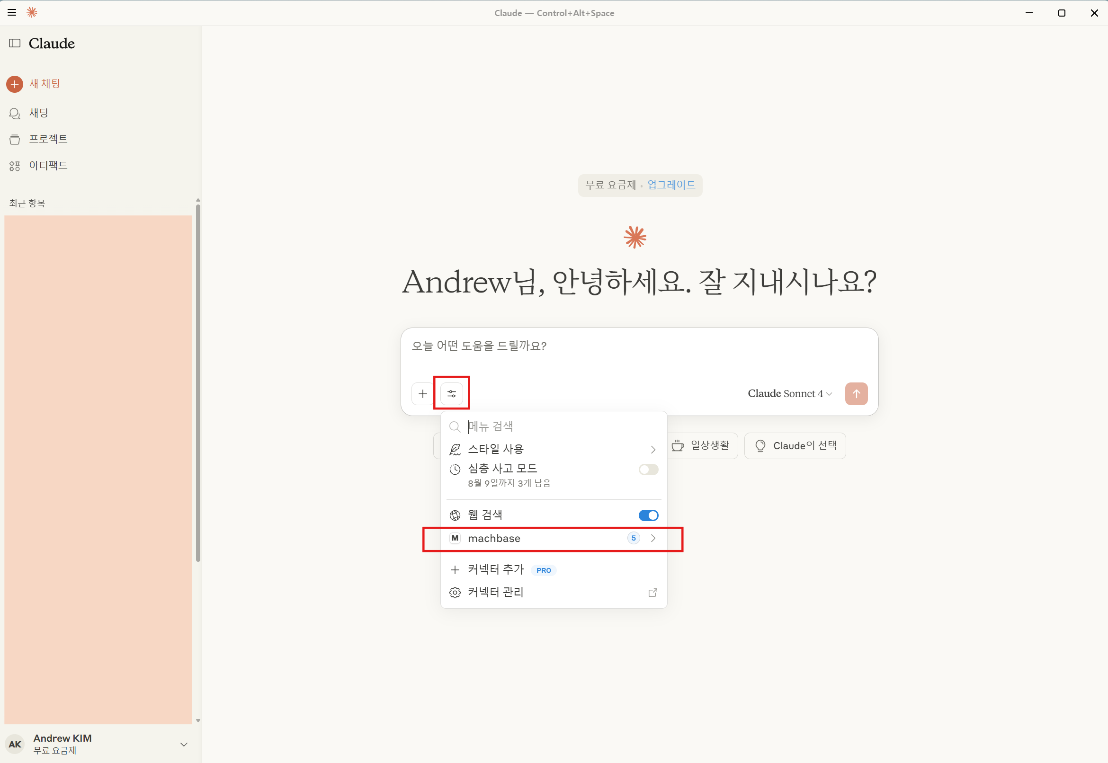Open the Claude Sonnet 4 model dropdown
Screen dimensions: 1108x763
pos(789,394)
